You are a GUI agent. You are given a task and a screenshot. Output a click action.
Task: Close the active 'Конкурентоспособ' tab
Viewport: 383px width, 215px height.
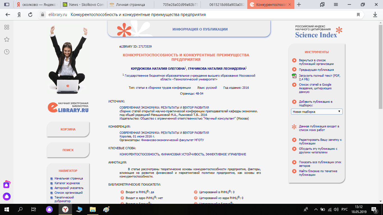(x=290, y=4)
